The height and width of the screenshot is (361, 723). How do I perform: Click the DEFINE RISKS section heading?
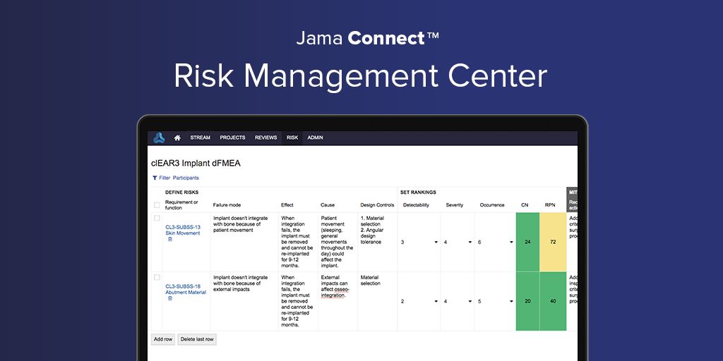181,192
